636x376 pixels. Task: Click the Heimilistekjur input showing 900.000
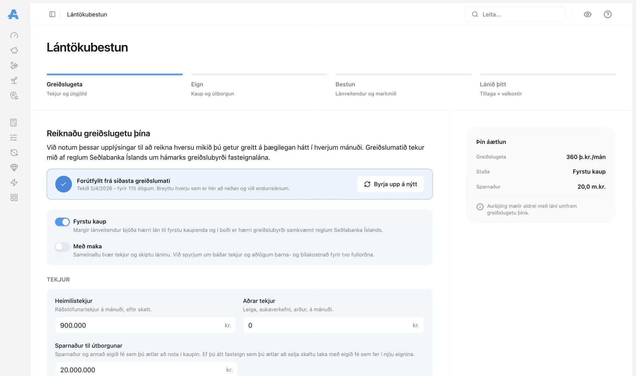pos(146,325)
